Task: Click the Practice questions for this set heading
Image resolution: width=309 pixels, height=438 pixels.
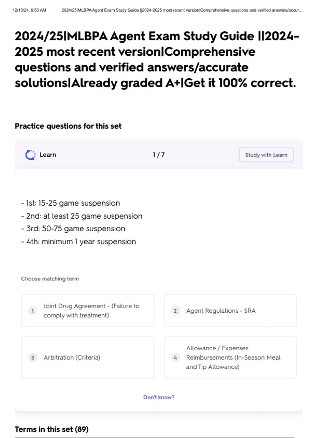Action: [x=68, y=126]
